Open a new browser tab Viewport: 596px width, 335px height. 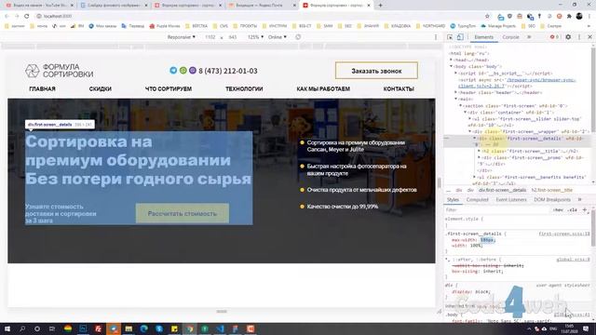(x=380, y=6)
